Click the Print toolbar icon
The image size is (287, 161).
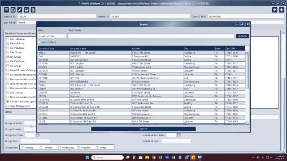pos(26,10)
